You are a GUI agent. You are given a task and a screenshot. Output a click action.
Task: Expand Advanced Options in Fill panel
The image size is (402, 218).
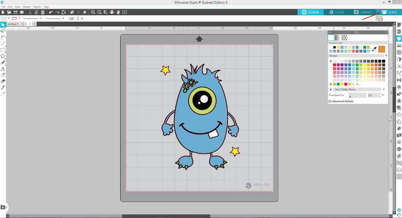coord(341,102)
